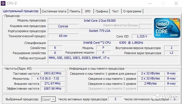Click the Intel Core 2 Duo E6300 model field
182x104 pixels.
click(100, 21)
